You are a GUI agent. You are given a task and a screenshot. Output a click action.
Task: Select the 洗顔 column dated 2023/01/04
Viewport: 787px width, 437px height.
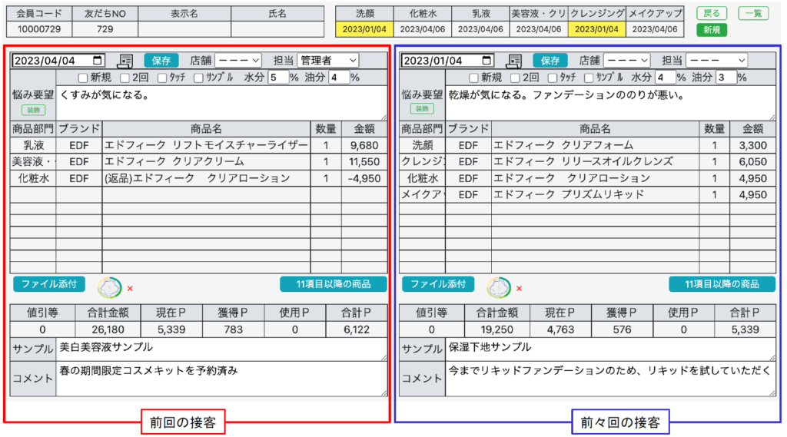click(x=364, y=29)
